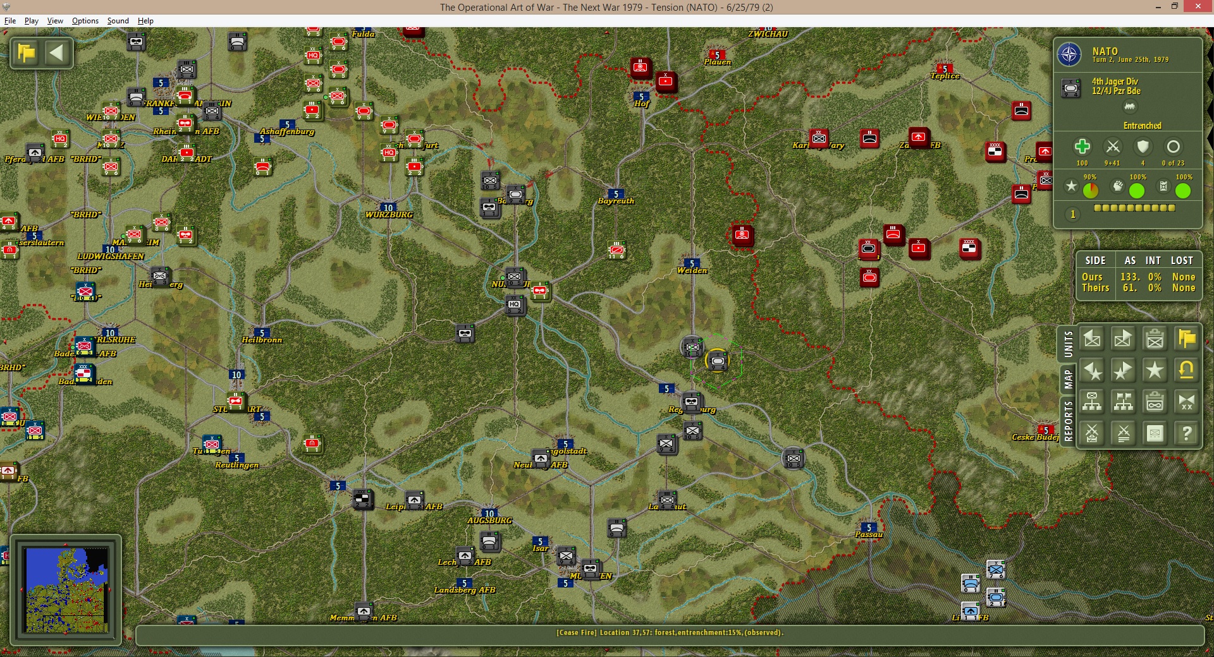Click the yellow flags end-turn icon in Units panel
The width and height of the screenshot is (1214, 657).
(1186, 339)
